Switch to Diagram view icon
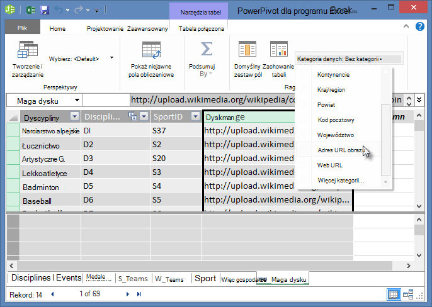The image size is (432, 307). tap(408, 294)
